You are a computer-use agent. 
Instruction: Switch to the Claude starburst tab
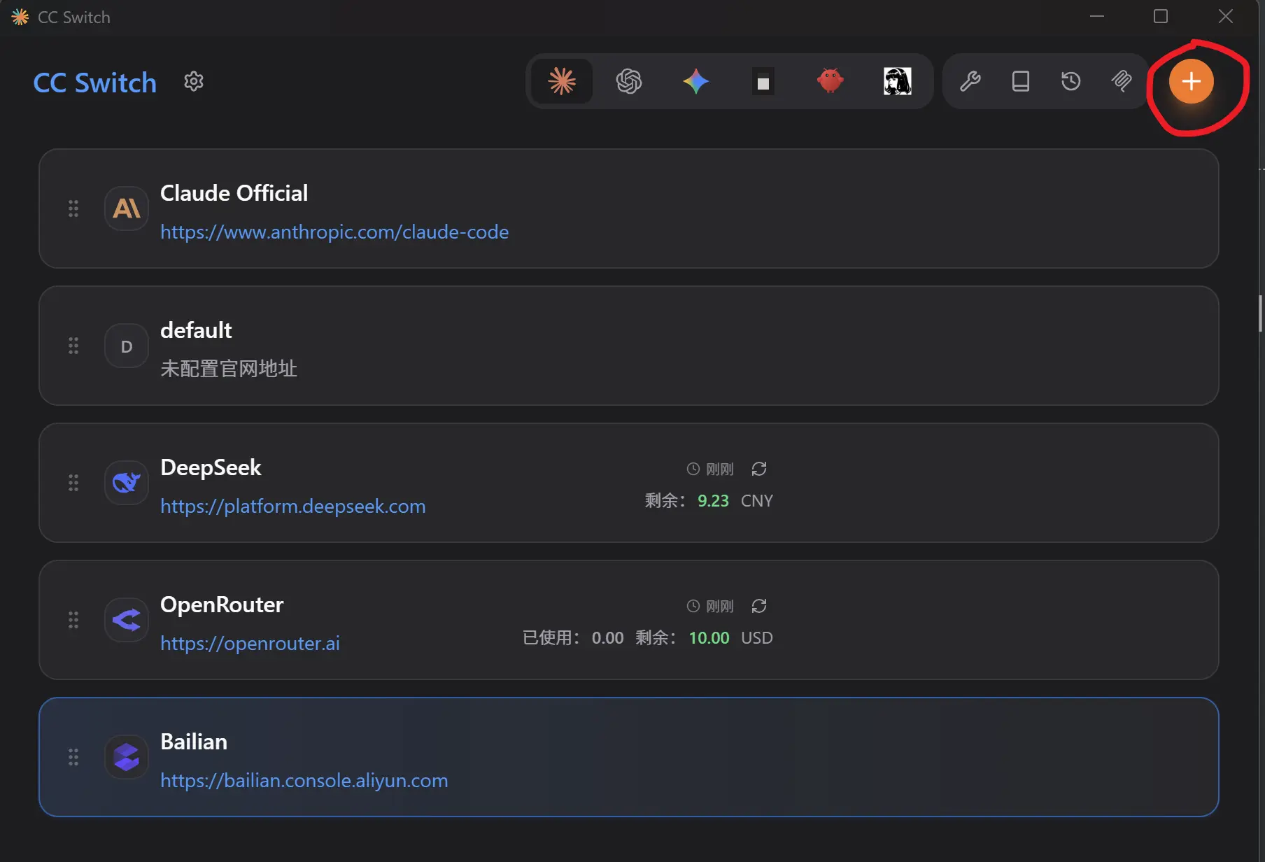point(562,82)
